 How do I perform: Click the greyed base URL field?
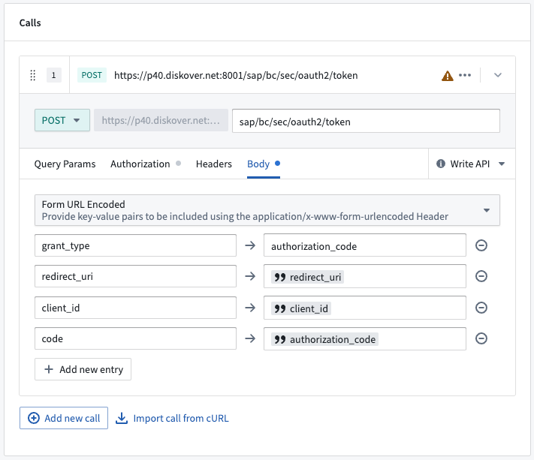pos(161,120)
